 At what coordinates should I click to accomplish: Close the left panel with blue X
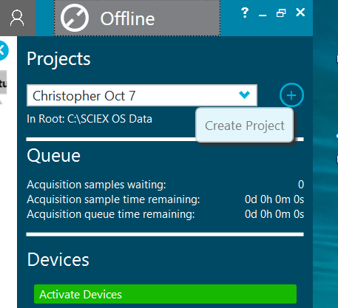(3, 51)
